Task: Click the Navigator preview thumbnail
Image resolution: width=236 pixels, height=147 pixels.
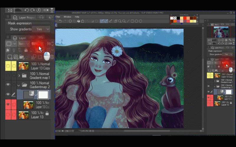Action: (221, 32)
